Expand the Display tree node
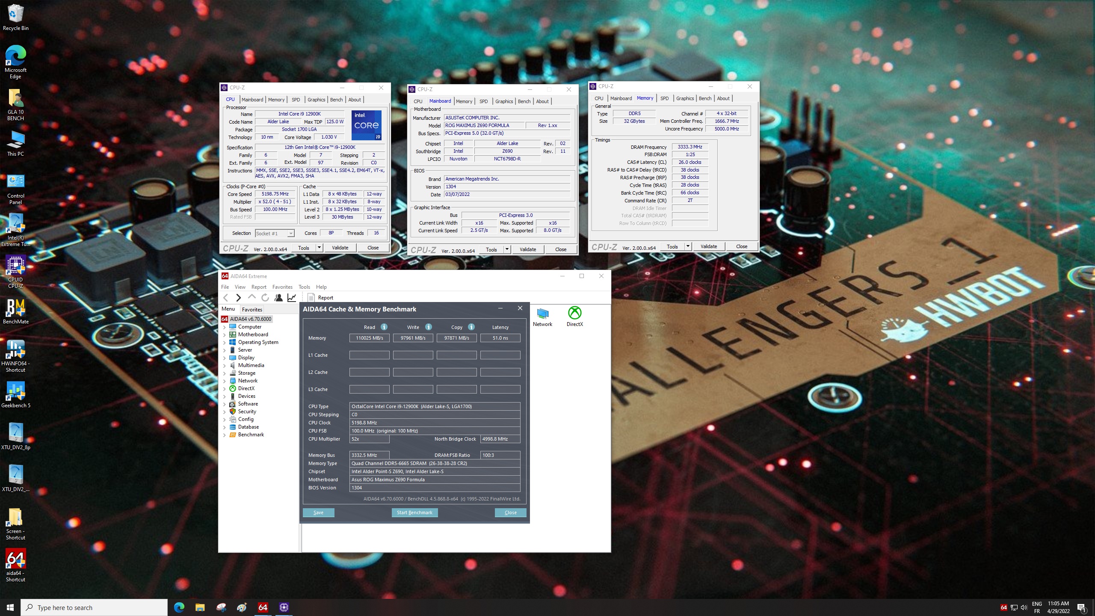 pyautogui.click(x=224, y=358)
